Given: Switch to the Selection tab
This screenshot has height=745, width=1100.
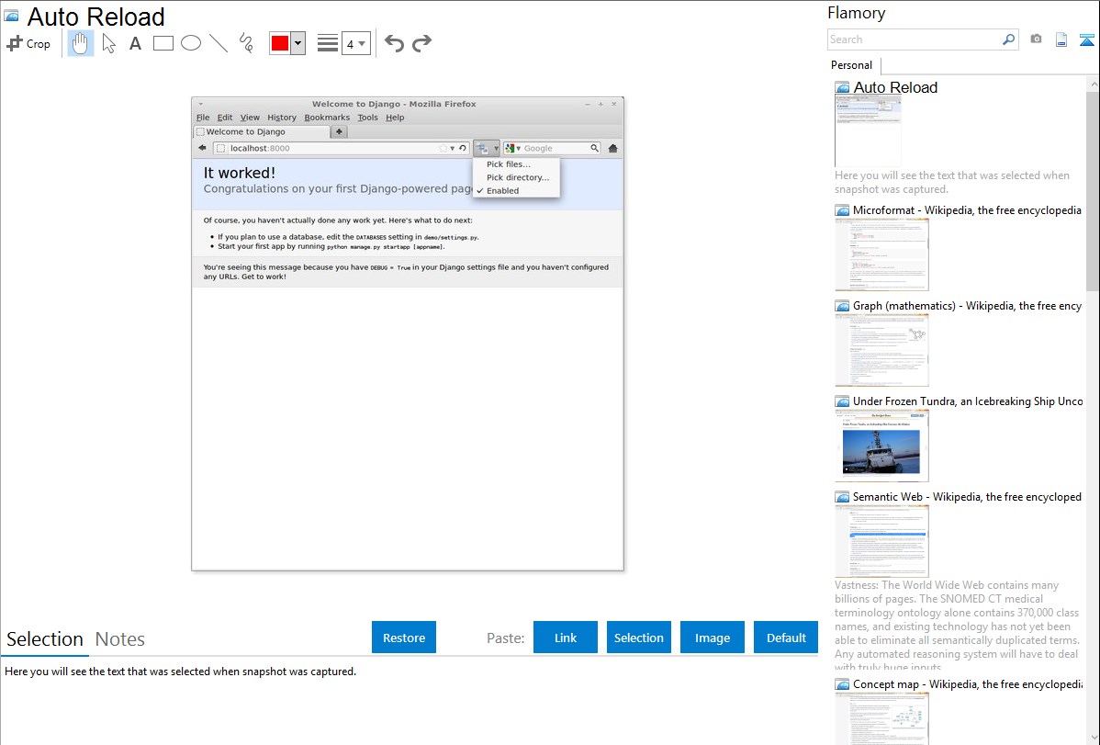Looking at the screenshot, I should (45, 639).
